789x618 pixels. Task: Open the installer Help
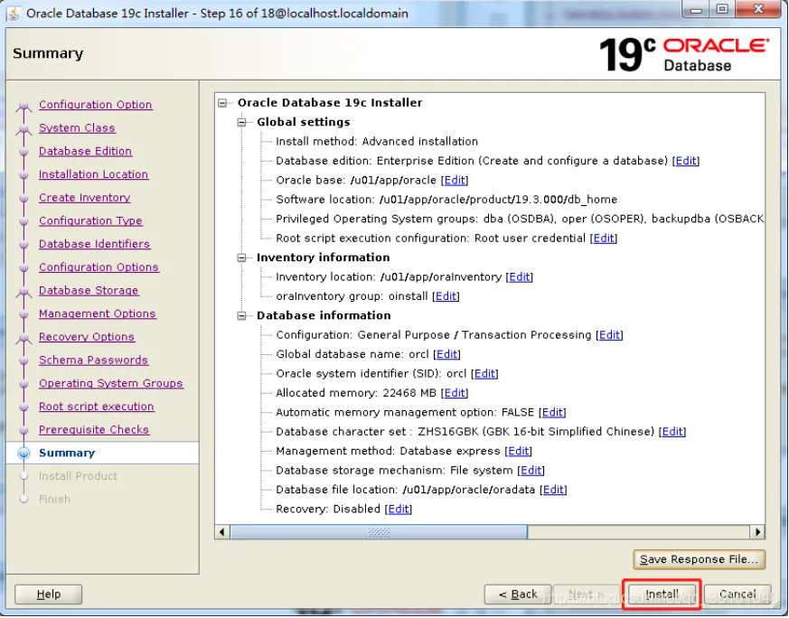pyautogui.click(x=48, y=595)
